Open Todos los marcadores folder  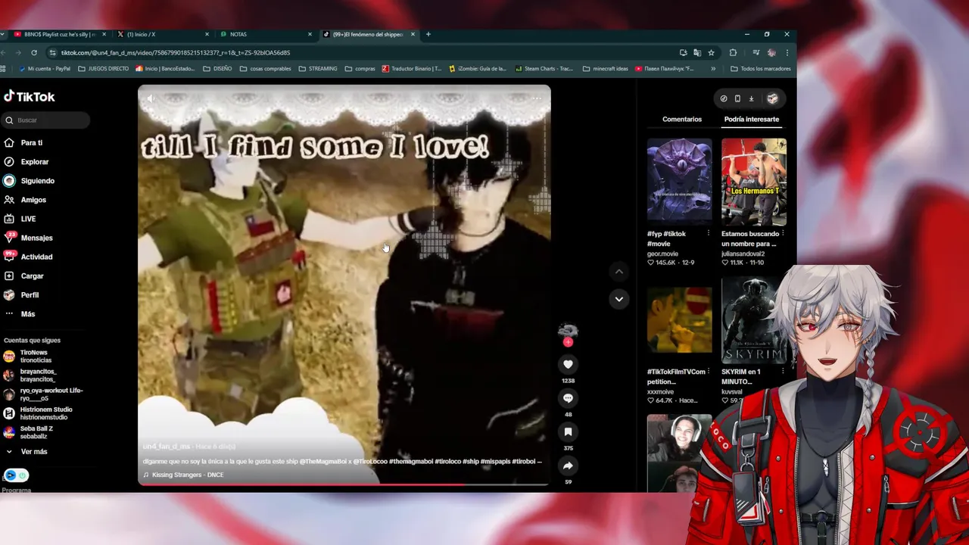click(760, 69)
